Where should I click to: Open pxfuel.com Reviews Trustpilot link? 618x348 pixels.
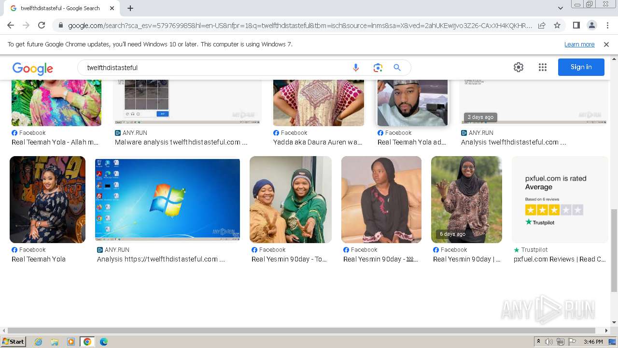(560, 259)
